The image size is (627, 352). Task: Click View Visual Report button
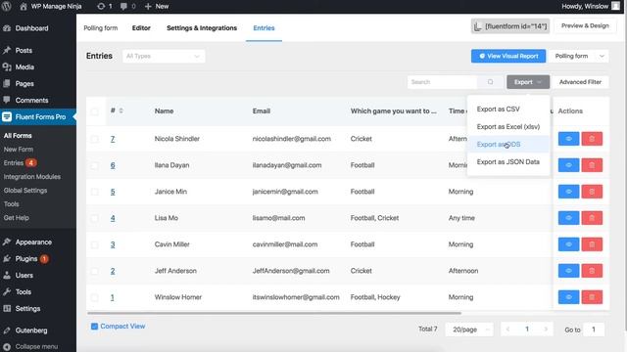click(508, 57)
